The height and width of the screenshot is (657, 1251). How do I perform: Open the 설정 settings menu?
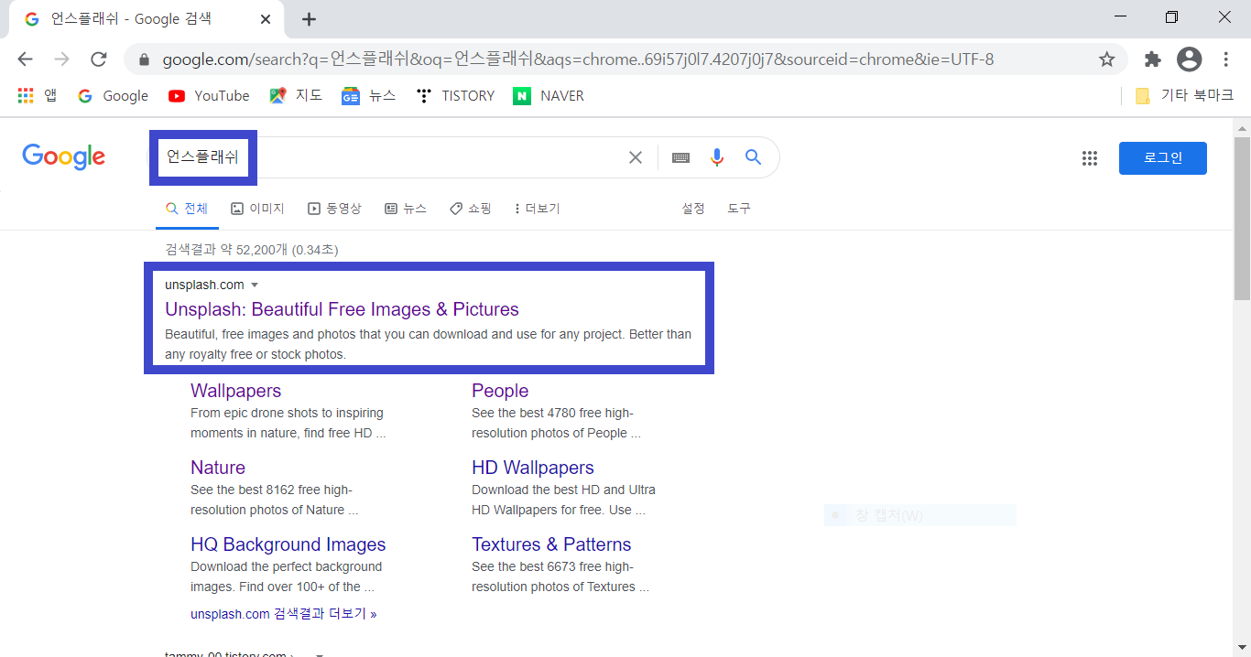coord(693,209)
